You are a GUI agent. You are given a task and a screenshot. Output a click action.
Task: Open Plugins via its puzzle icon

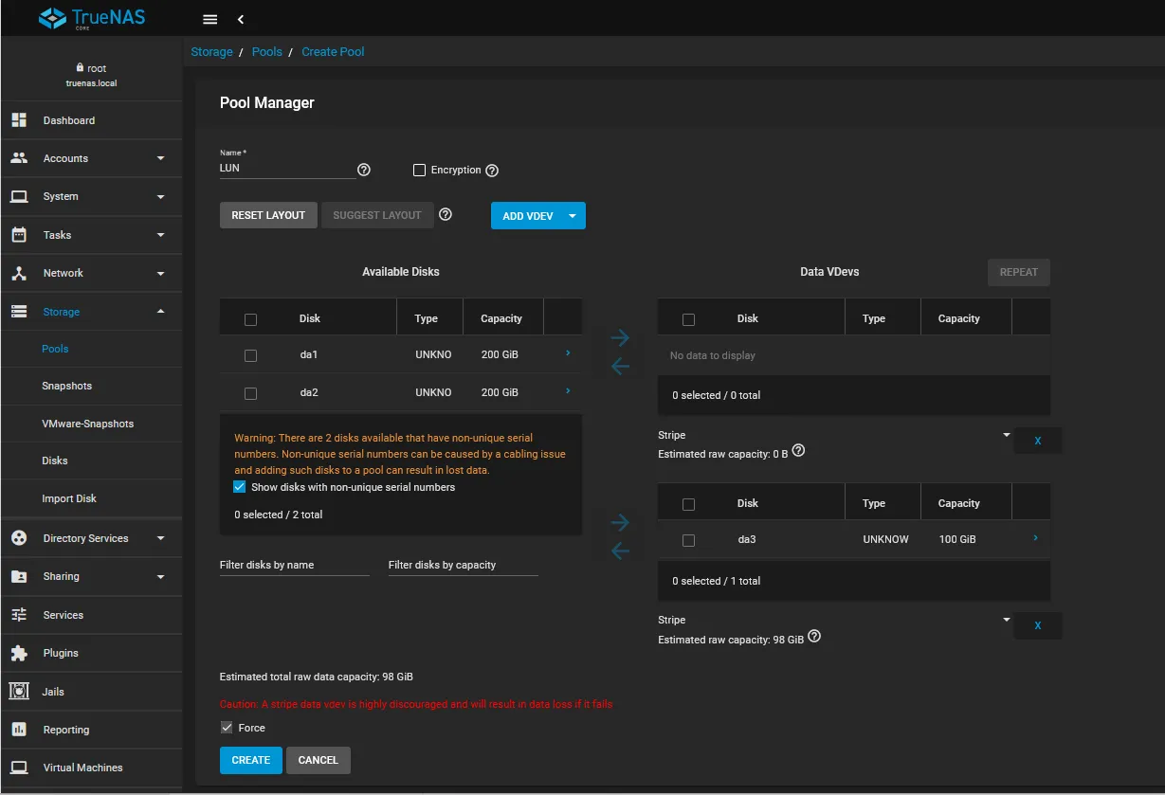point(19,653)
